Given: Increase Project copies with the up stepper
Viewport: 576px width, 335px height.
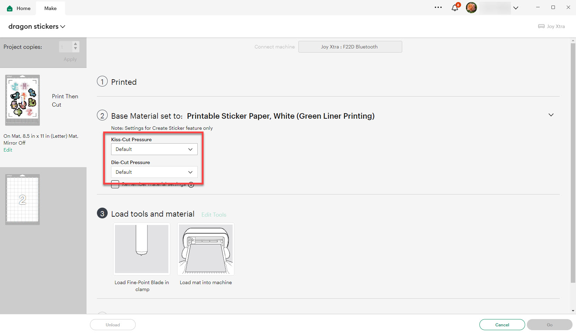Looking at the screenshot, I should pos(75,44).
